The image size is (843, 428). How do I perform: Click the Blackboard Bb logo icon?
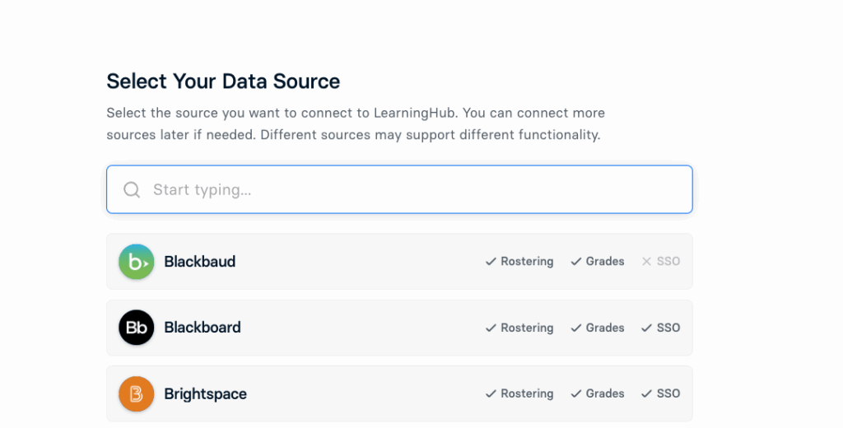(x=136, y=328)
